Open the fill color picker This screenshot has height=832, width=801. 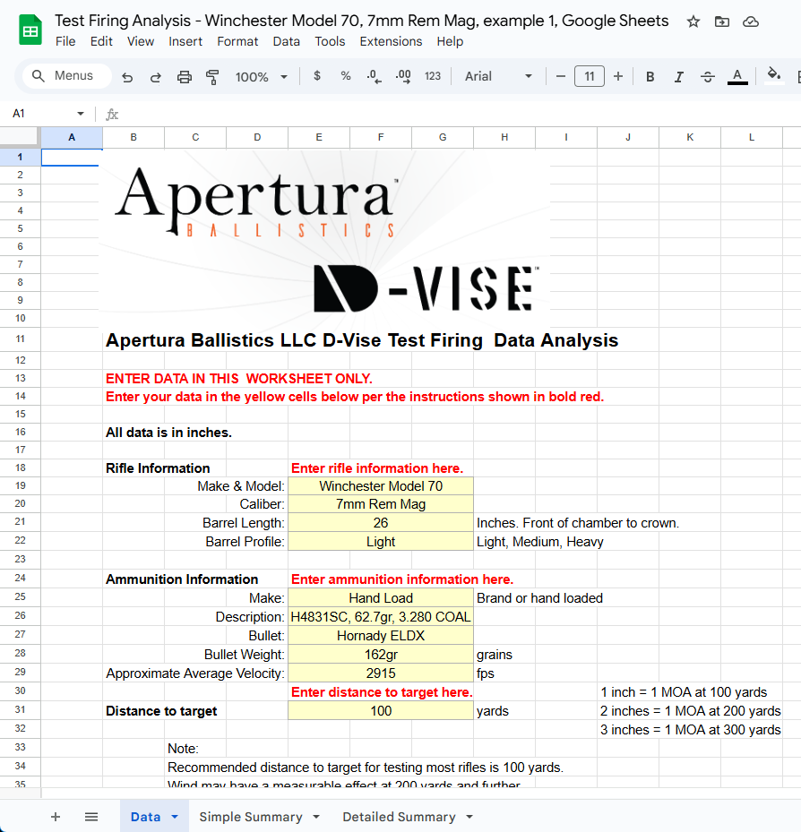(x=774, y=76)
